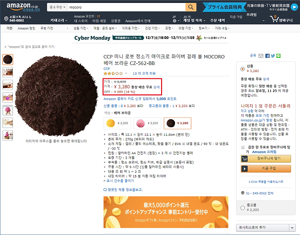The image size is (300, 235).
Task: Select the second product thumbnail
Action: 8,72
